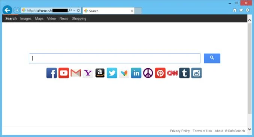
Task: Switch to Images search
Action: (x=26, y=18)
